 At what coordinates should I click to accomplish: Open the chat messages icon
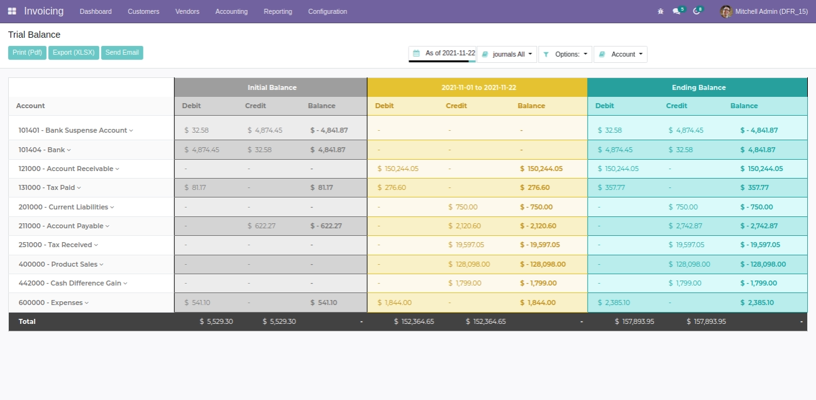676,11
